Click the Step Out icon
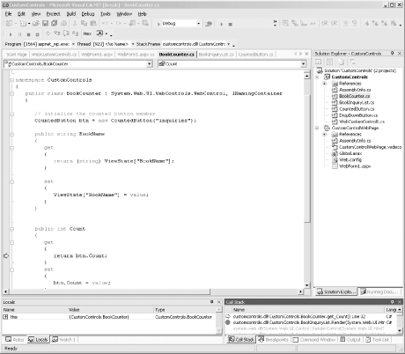This screenshot has width=405, height=354. coord(76,33)
